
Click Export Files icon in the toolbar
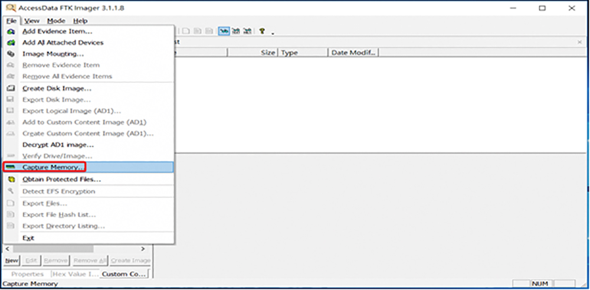186,31
